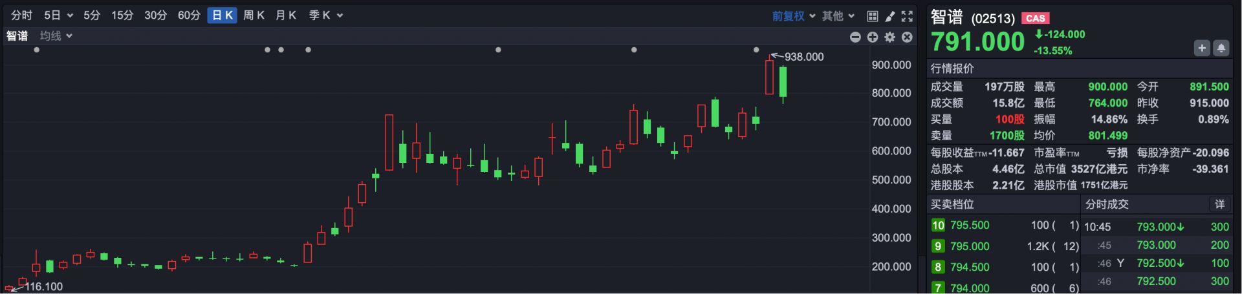The width and height of the screenshot is (1242, 294).
Task: Expand the 5日 dropdown
Action: (x=58, y=16)
